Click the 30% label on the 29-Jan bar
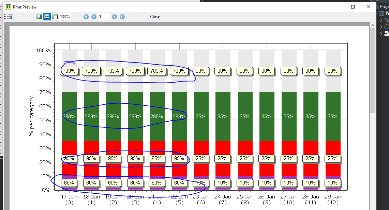The width and height of the screenshot is (389, 210). pos(332,71)
